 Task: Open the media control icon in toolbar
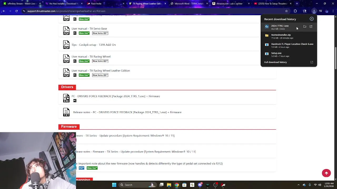point(320,11)
